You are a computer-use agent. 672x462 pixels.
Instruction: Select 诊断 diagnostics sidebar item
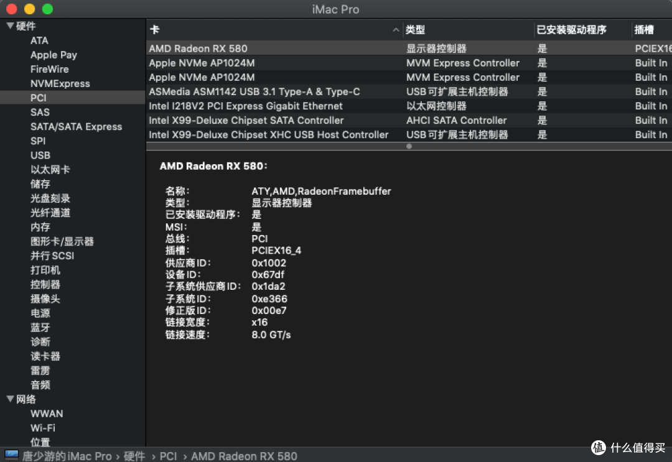click(40, 342)
